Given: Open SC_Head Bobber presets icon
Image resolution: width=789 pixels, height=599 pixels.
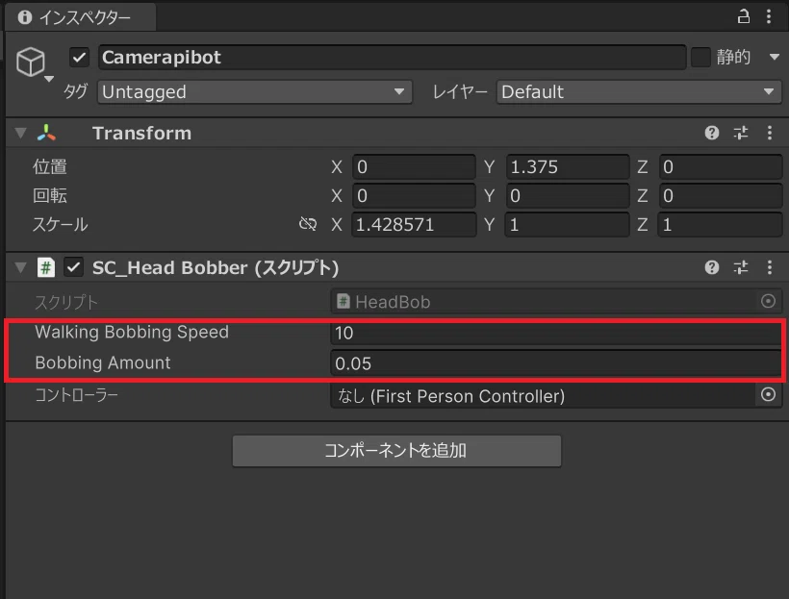Looking at the screenshot, I should click(741, 267).
